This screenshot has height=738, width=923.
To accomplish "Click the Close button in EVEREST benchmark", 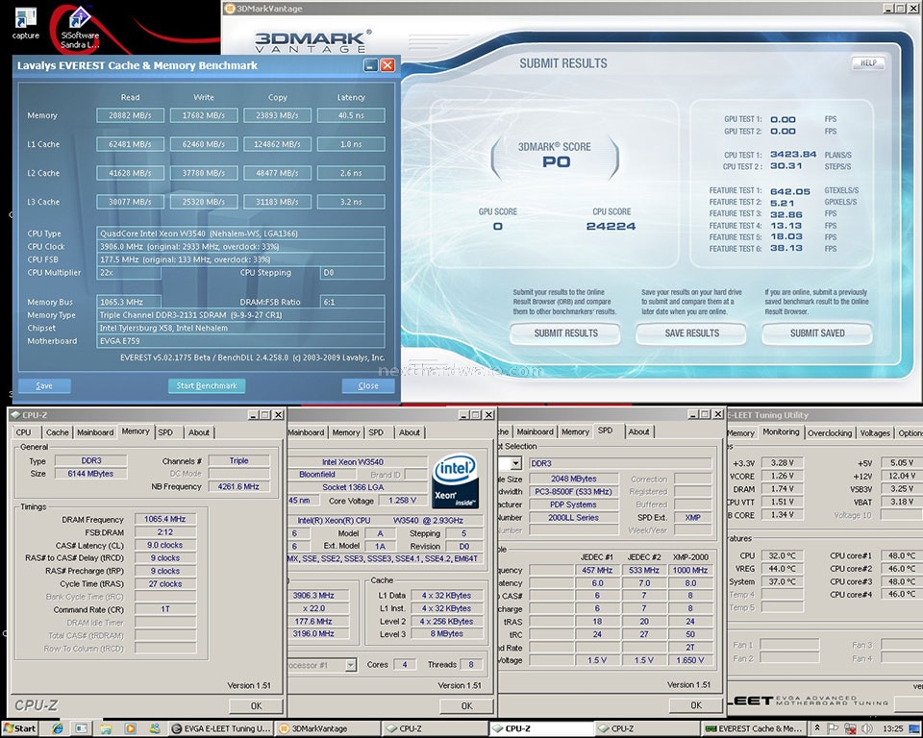I will click(x=368, y=385).
